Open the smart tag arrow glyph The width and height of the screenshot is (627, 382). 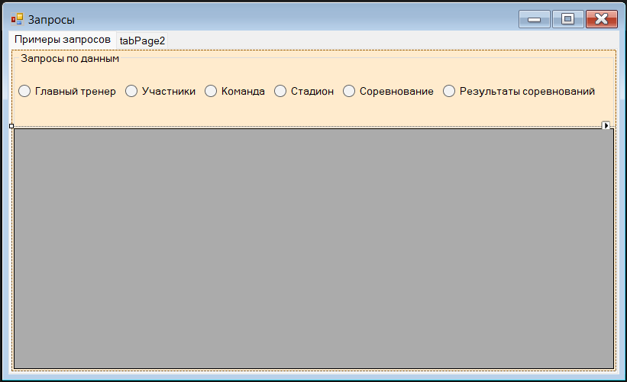click(606, 125)
